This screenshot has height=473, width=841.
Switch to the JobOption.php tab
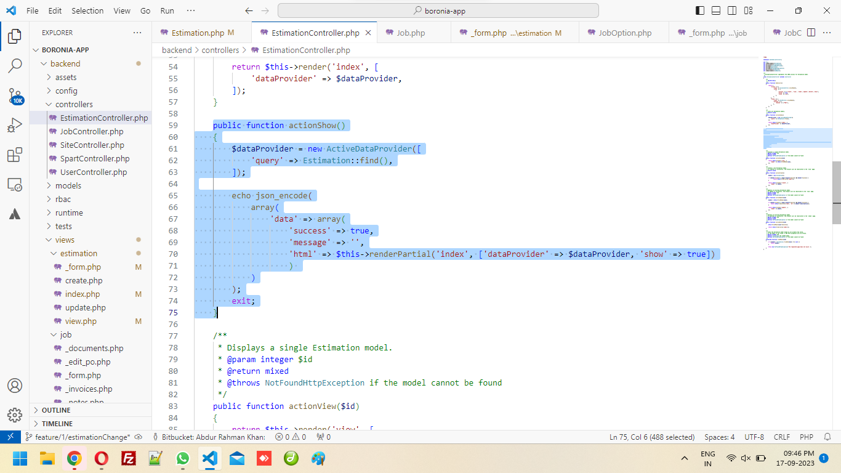click(625, 33)
